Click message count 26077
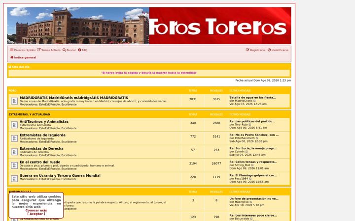This screenshot has width=355, height=221. pos(216,164)
